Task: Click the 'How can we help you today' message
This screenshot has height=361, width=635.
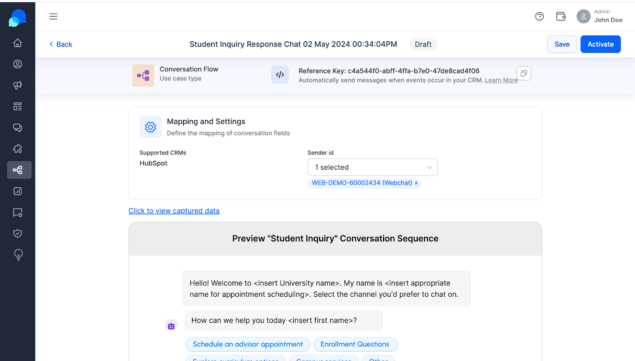Action: [x=283, y=320]
